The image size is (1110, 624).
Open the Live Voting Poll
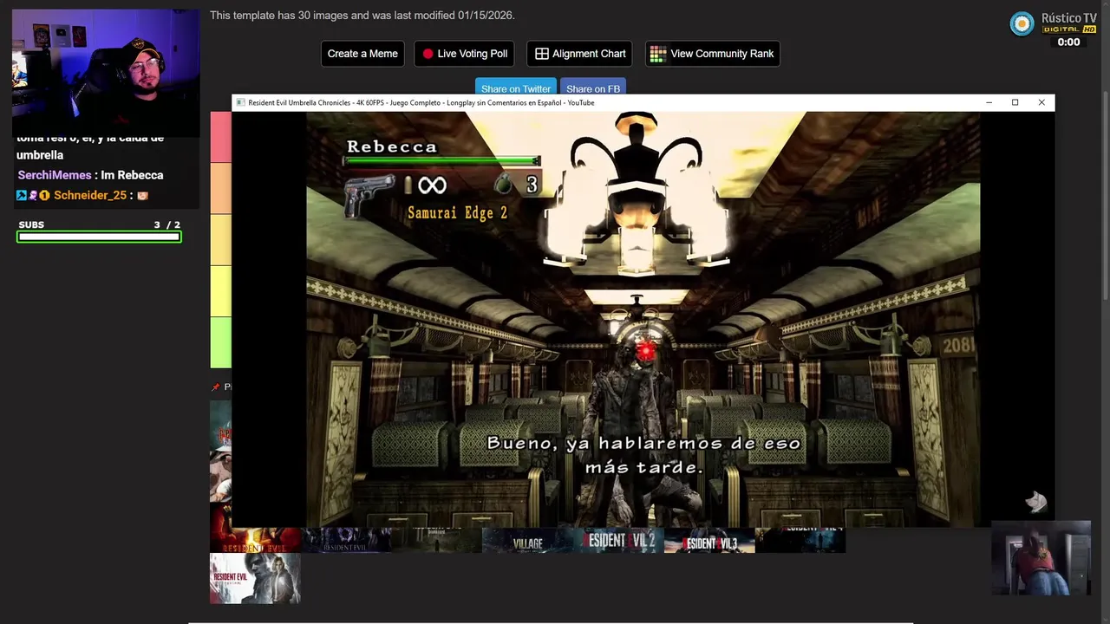pyautogui.click(x=464, y=54)
